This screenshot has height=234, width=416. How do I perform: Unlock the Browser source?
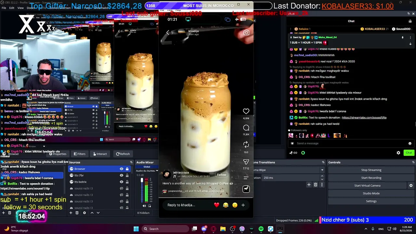(127, 169)
